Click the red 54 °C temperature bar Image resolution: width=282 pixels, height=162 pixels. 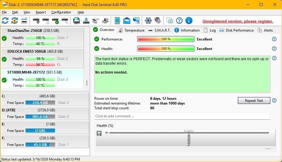pyautogui.click(x=40, y=64)
